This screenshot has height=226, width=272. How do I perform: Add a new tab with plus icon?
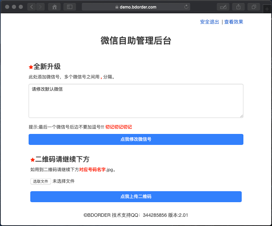point(267,9)
